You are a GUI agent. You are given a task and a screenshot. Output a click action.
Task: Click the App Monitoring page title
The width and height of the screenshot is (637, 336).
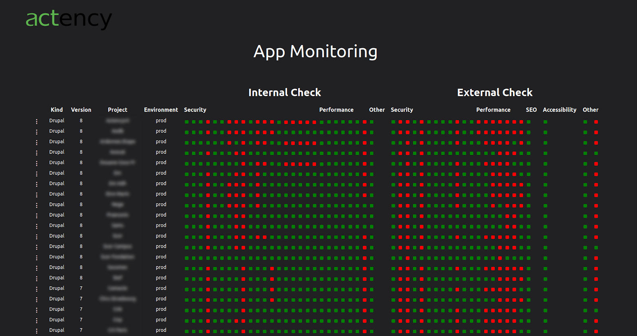315,52
